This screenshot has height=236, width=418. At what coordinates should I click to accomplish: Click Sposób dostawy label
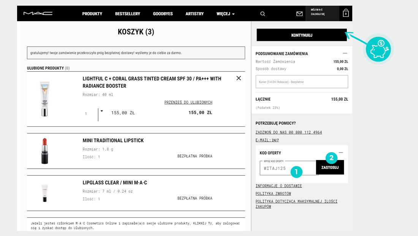pyautogui.click(x=271, y=69)
